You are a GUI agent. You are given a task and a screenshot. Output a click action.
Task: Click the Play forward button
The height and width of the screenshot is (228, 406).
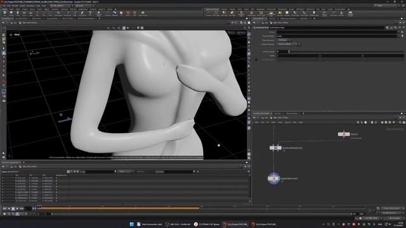[17, 208]
